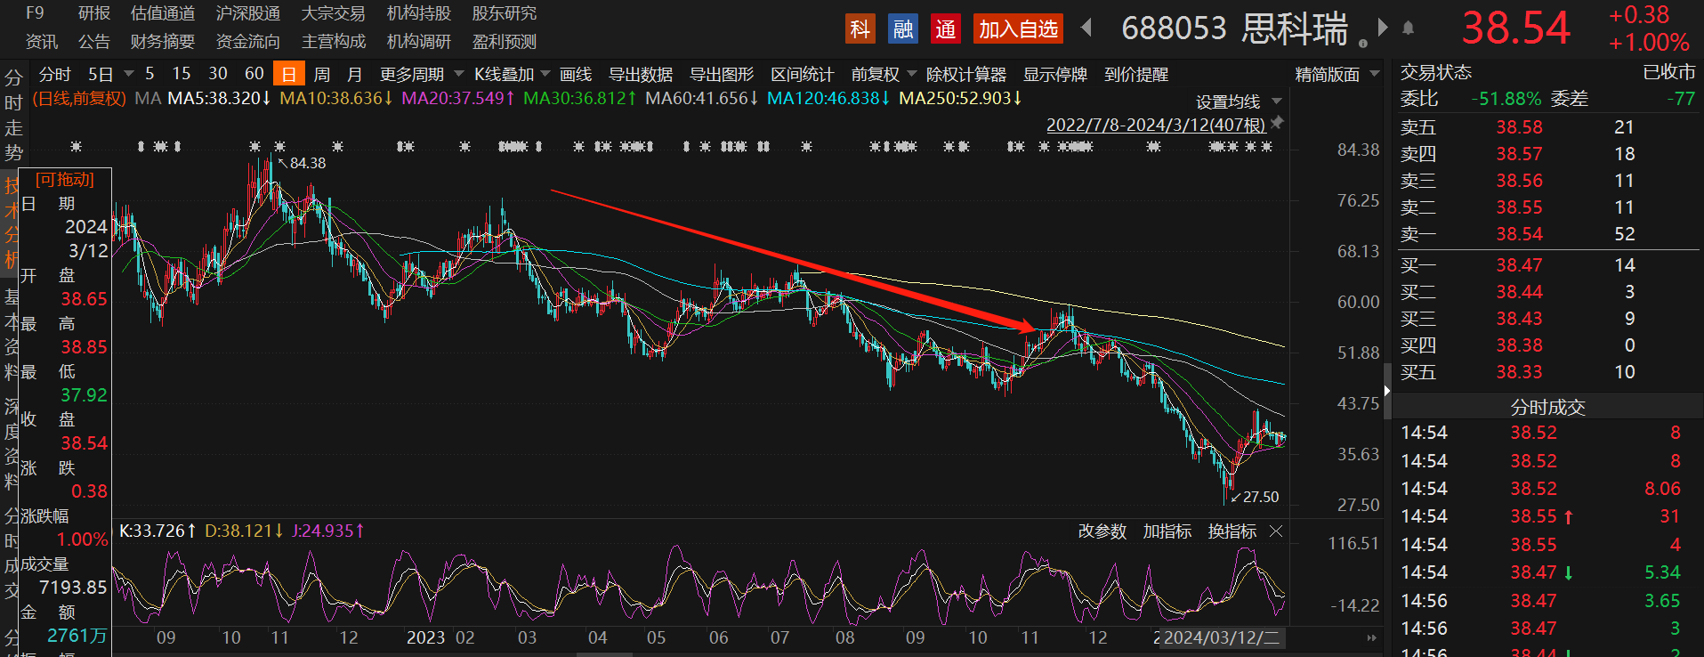Select the 5-minute period
The width and height of the screenshot is (1704, 657).
[x=149, y=74]
